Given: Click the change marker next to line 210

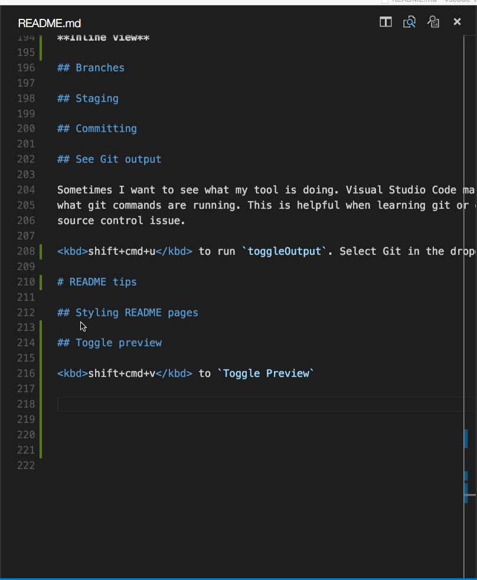Looking at the screenshot, I should (40, 281).
